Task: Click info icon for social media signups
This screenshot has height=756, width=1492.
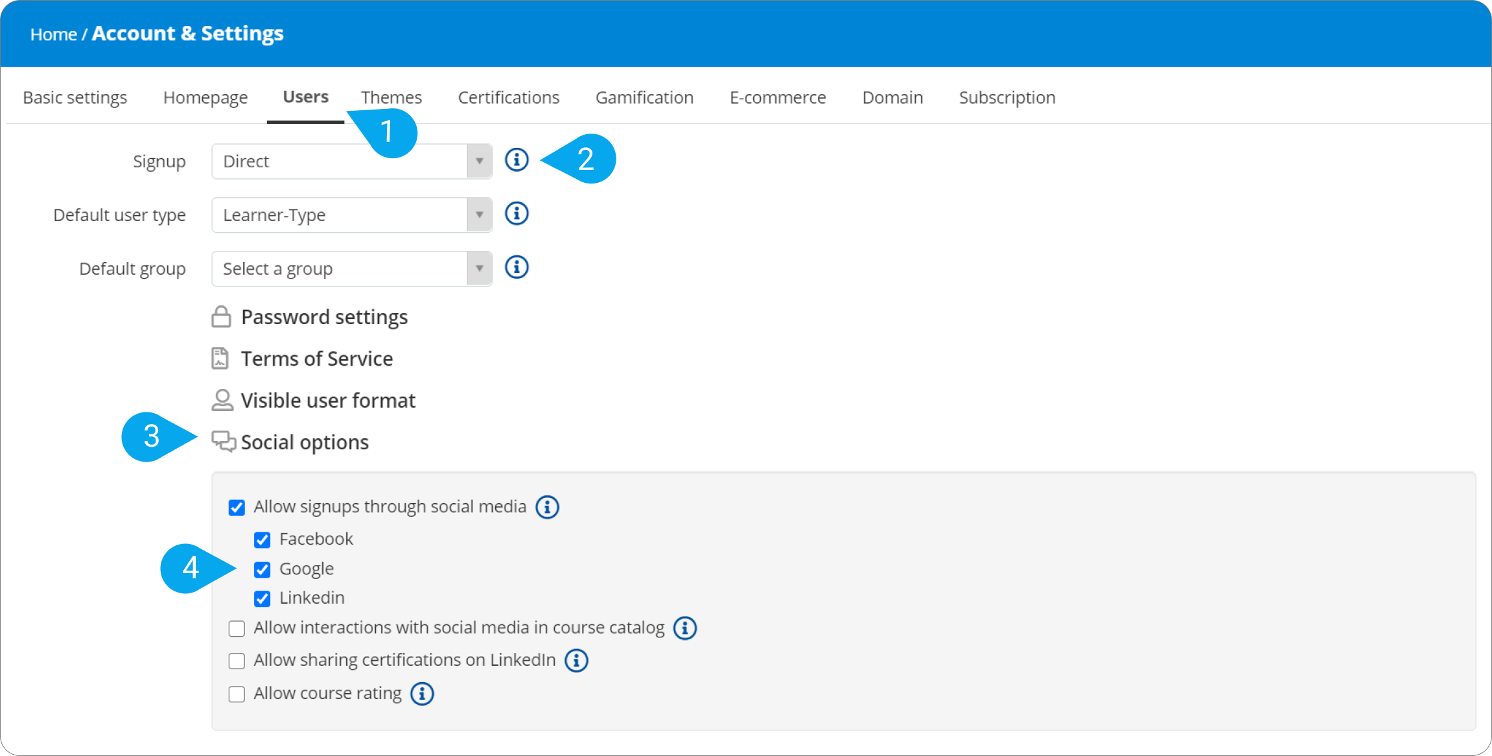Action: click(x=547, y=507)
